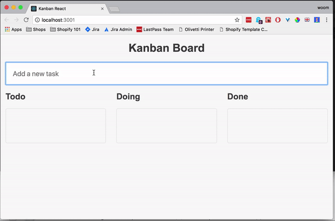Open the LastPass Team bookmark

155,30
